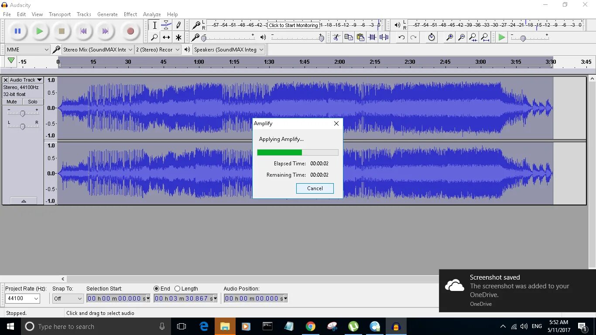
Task: Open the Project Rate 44100 dropdown
Action: click(23, 298)
